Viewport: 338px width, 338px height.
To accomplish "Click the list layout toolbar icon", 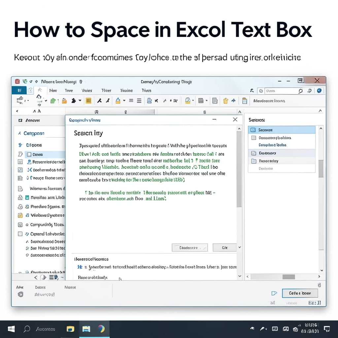I will pyautogui.click(x=201, y=101).
